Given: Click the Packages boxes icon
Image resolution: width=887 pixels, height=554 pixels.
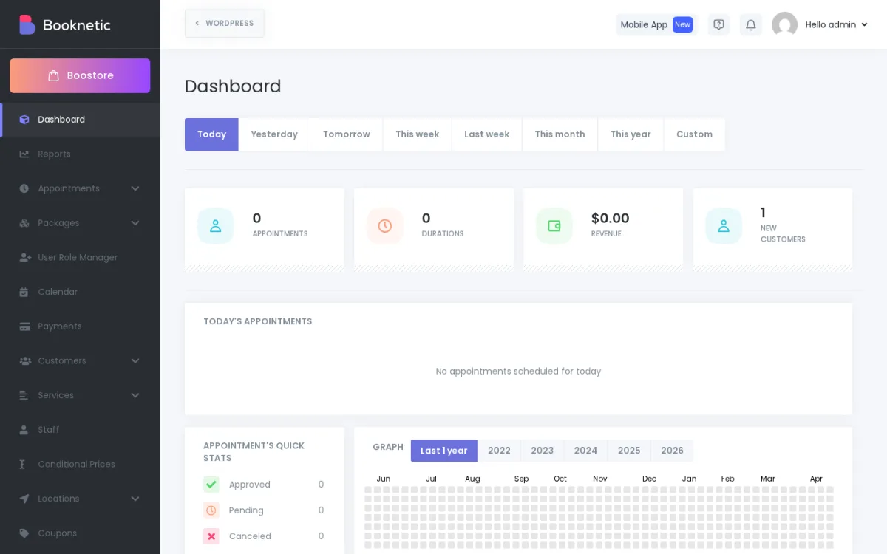Looking at the screenshot, I should (x=24, y=223).
